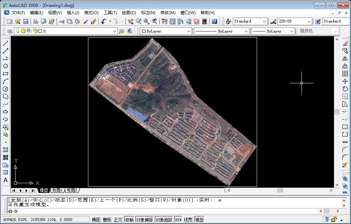Viewport: 351px width, 224px height.
Task: Toggle 对象捕捉 object snap
Action: [x=144, y=220]
